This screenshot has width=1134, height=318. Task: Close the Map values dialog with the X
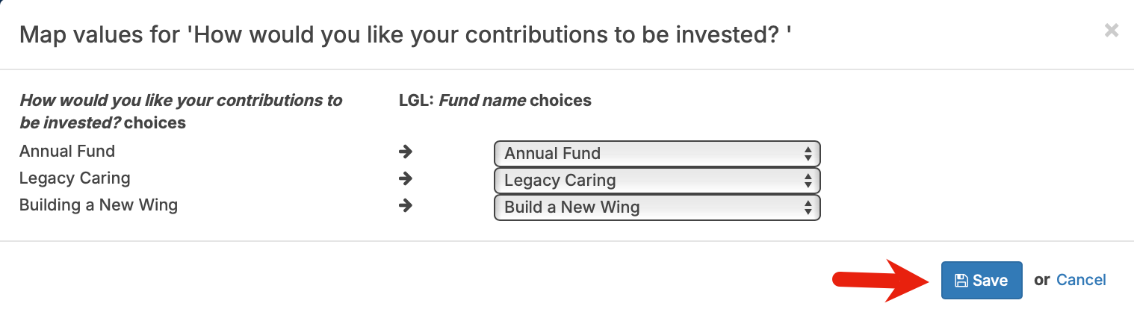tap(1112, 30)
